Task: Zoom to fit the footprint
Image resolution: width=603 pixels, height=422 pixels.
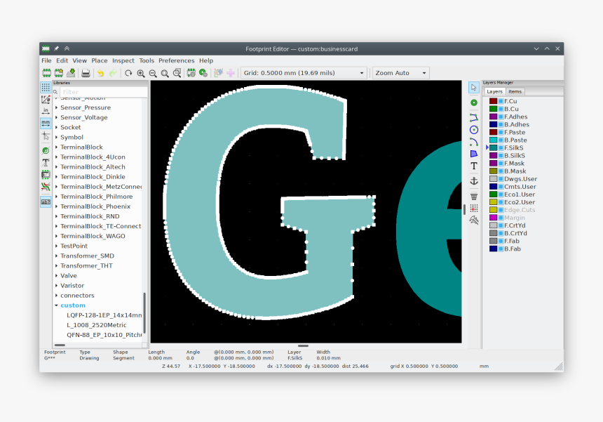Action: tap(165, 73)
